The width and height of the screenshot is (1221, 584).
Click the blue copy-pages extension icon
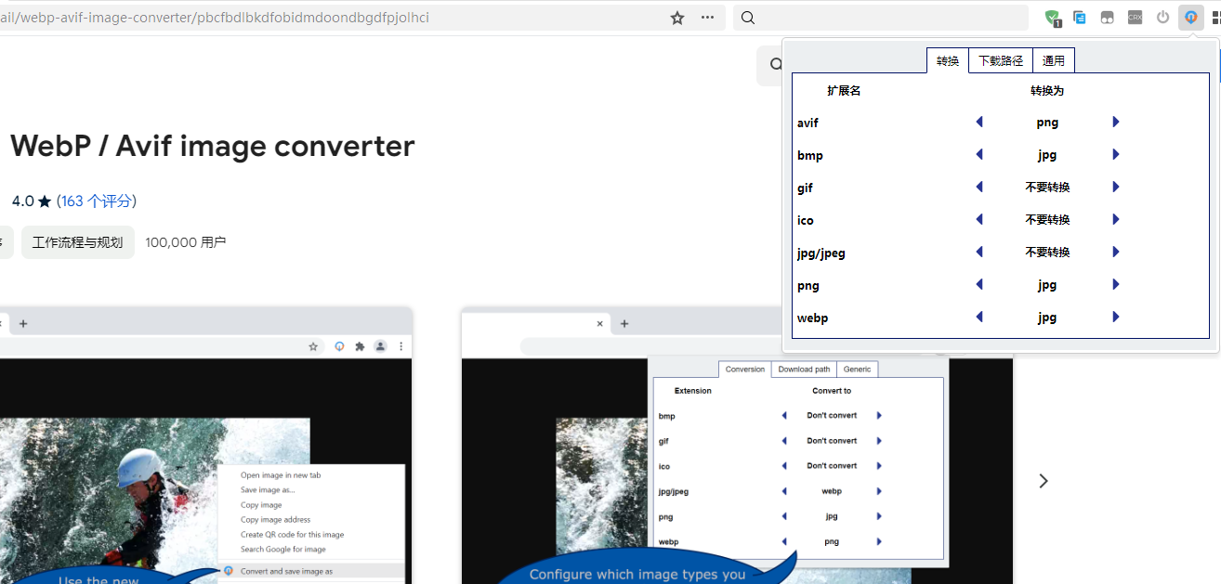pyautogui.click(x=1080, y=18)
